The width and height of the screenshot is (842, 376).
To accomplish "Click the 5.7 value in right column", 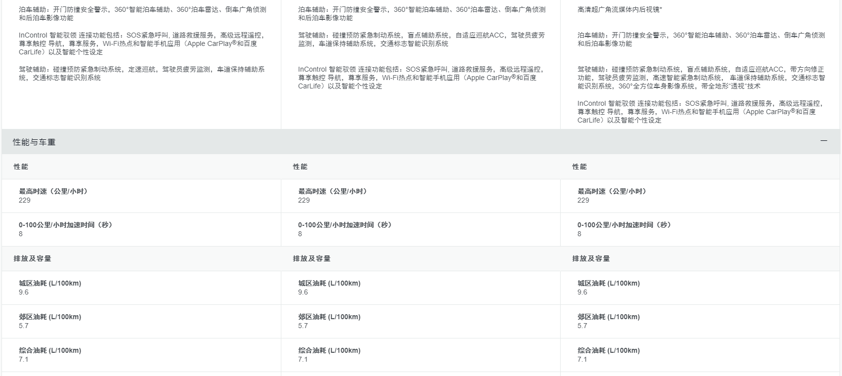I will pos(582,326).
